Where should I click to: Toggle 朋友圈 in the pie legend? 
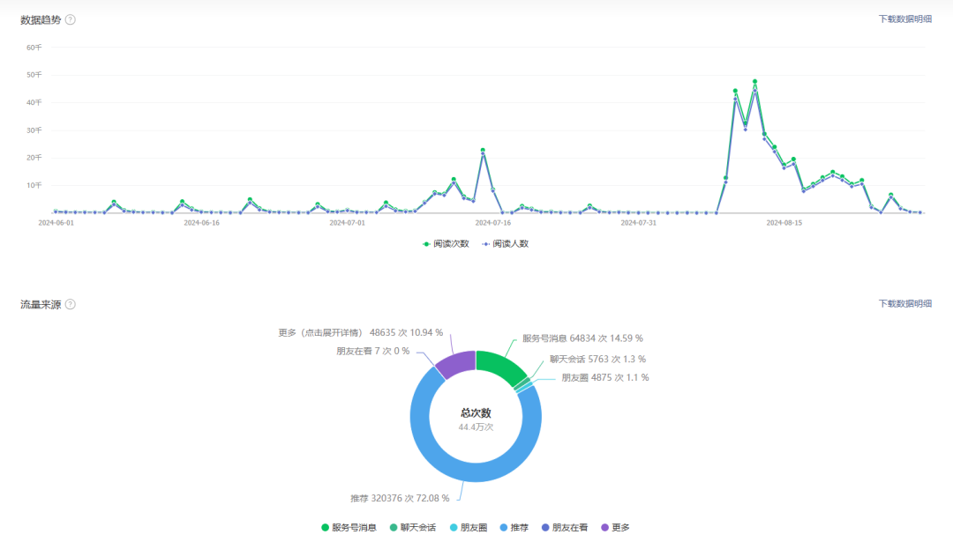tap(469, 527)
